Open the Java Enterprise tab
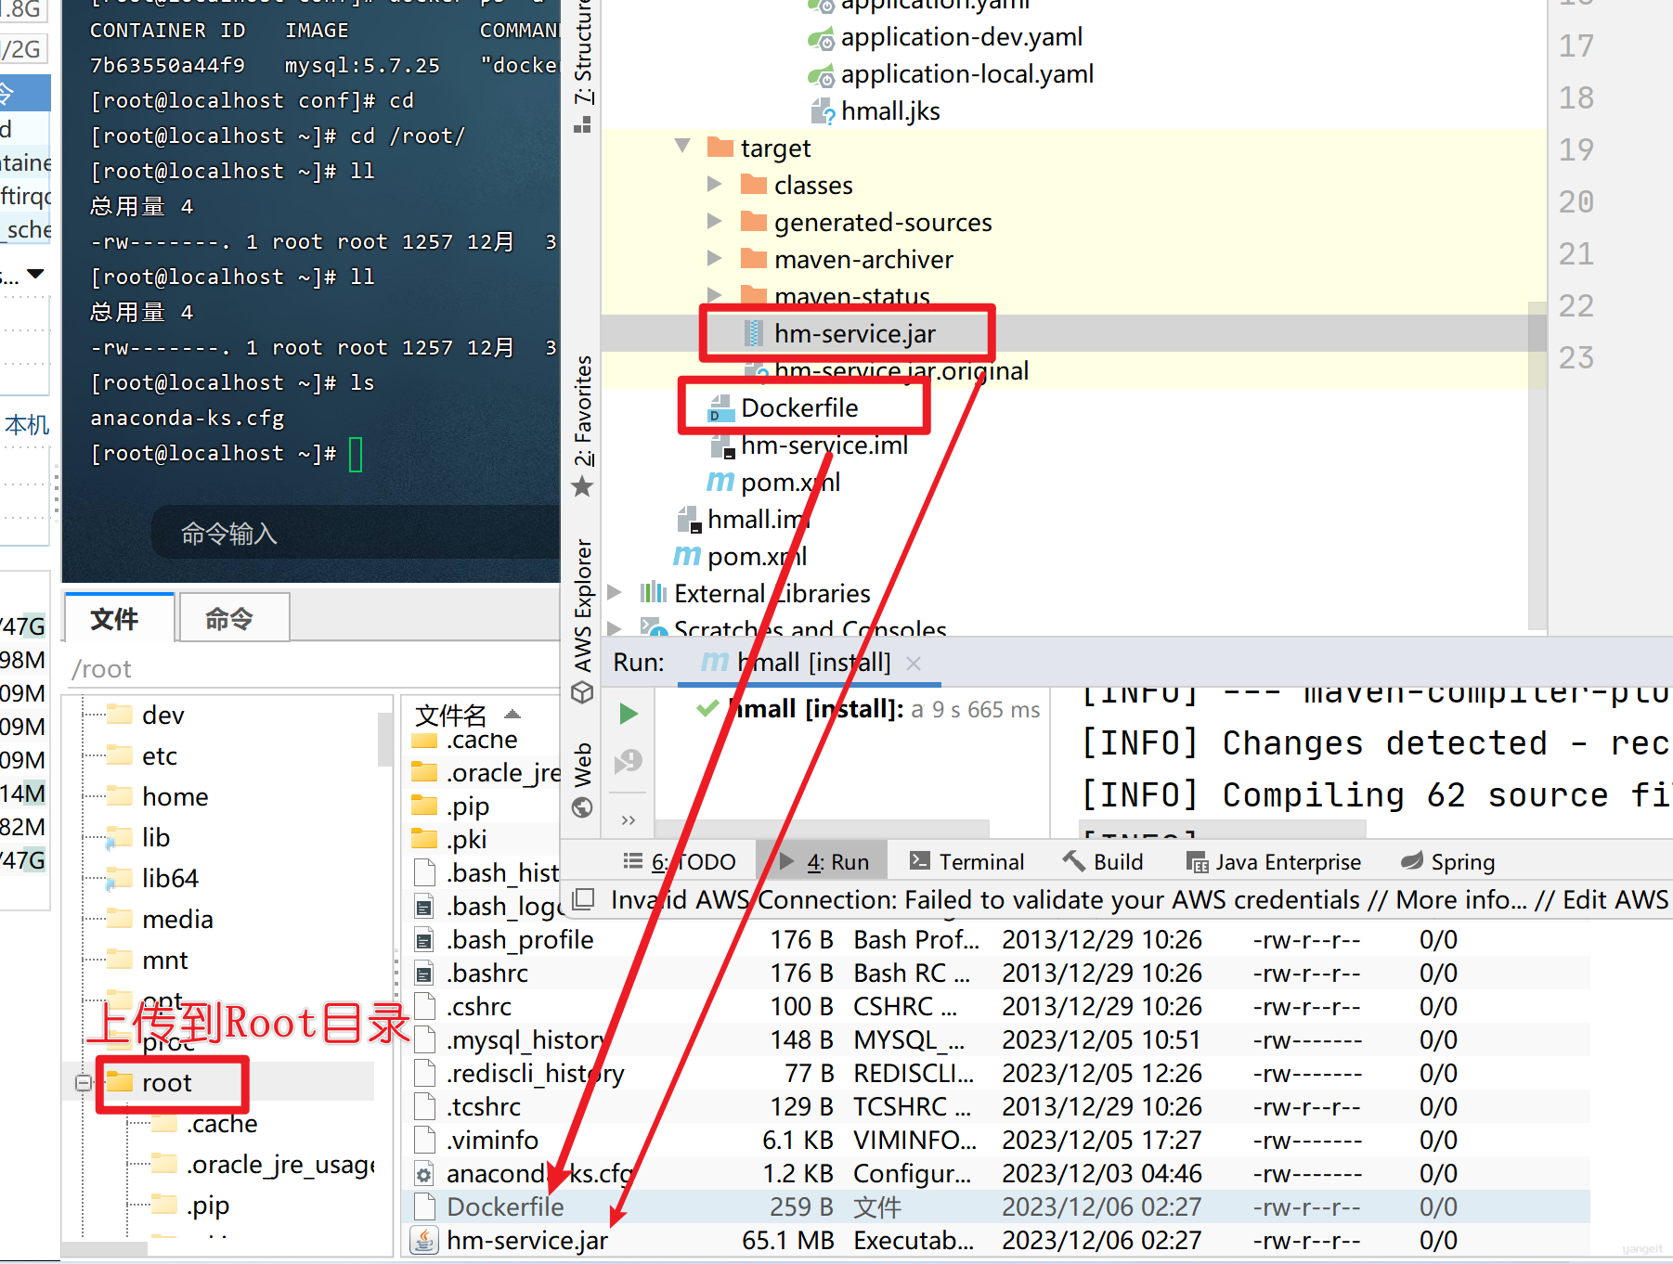Screen dimensions: 1673x1264 pyautogui.click(x=1274, y=862)
